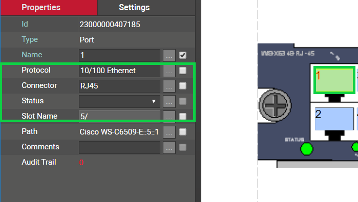Open the ellipsis button beside Status
This screenshot has width=358, height=202.
[169, 101]
